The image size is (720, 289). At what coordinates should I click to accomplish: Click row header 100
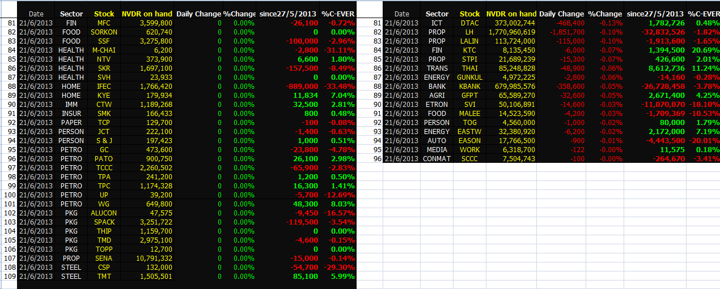(x=9, y=195)
